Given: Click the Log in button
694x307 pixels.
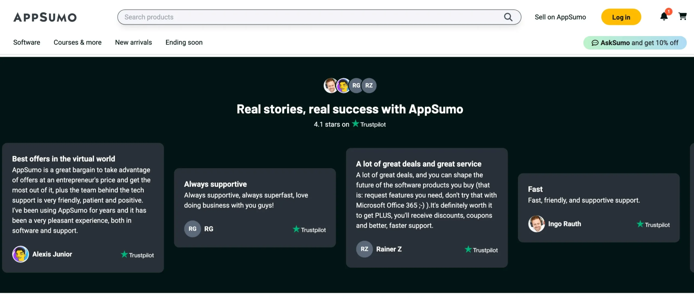Looking at the screenshot, I should [x=621, y=17].
